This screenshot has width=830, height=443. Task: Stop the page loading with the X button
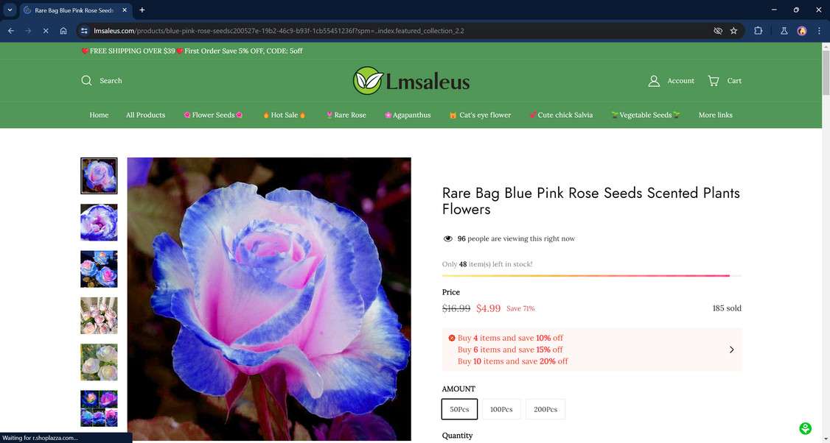[46, 31]
